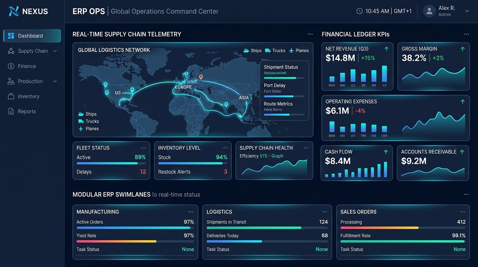Image resolution: width=478 pixels, height=267 pixels.
Task: Open Finance via the dollar icon
Action: coord(11,66)
